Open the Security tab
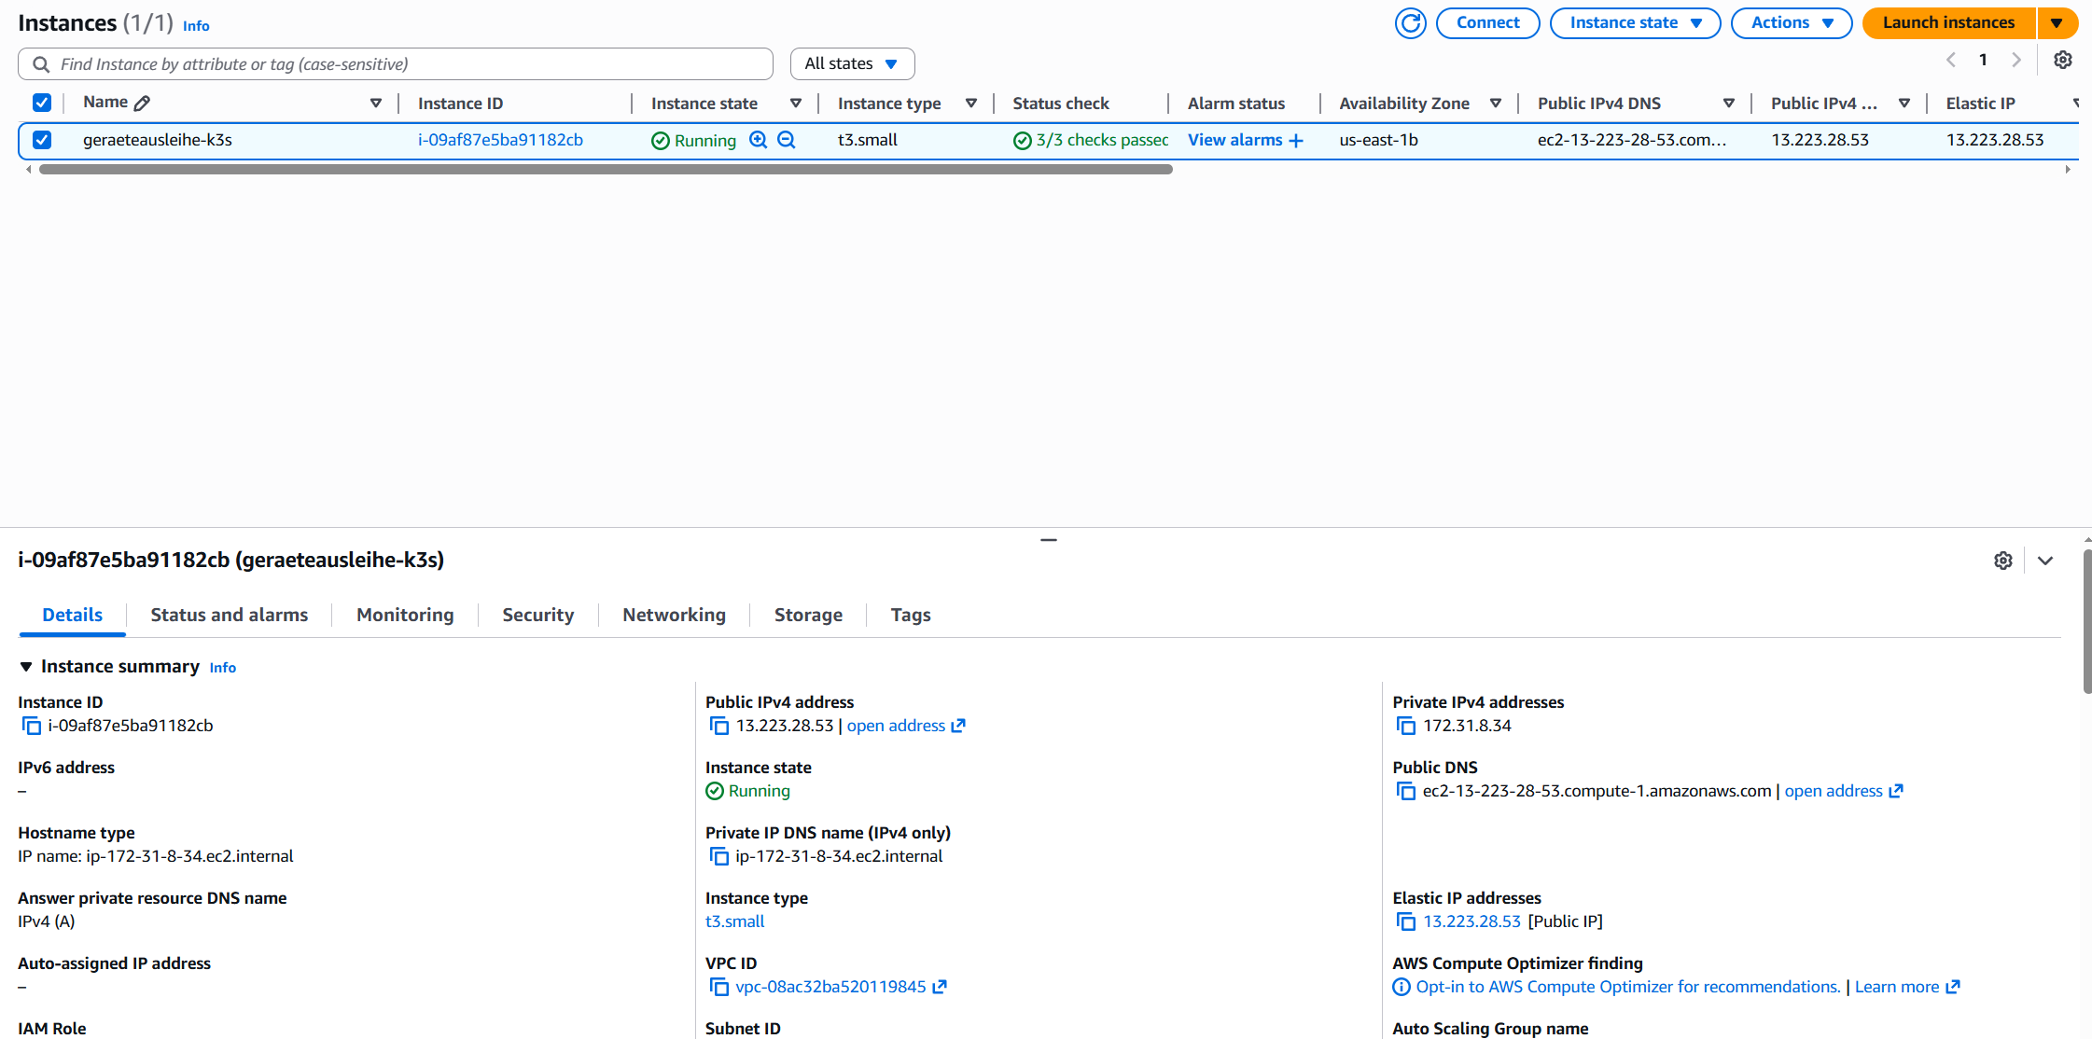 (538, 615)
